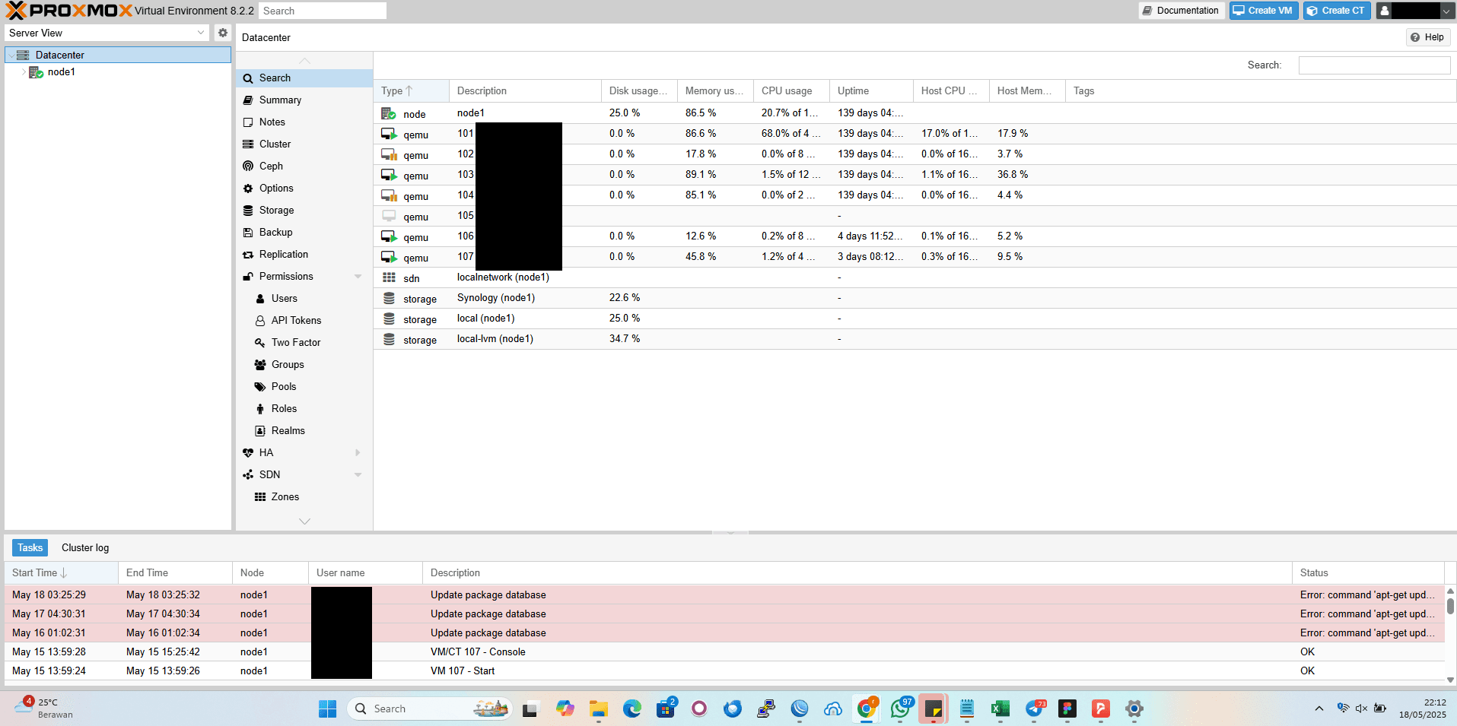Open the Ceph section icon
The image size is (1457, 726).
(248, 166)
